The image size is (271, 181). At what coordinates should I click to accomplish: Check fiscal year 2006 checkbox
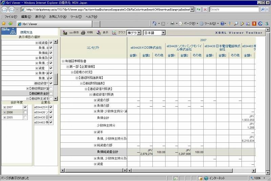pyautogui.click(x=25, y=112)
